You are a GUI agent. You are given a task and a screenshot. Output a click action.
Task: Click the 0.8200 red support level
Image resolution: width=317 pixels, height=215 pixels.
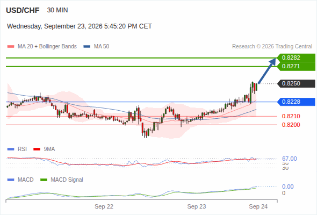(291, 125)
